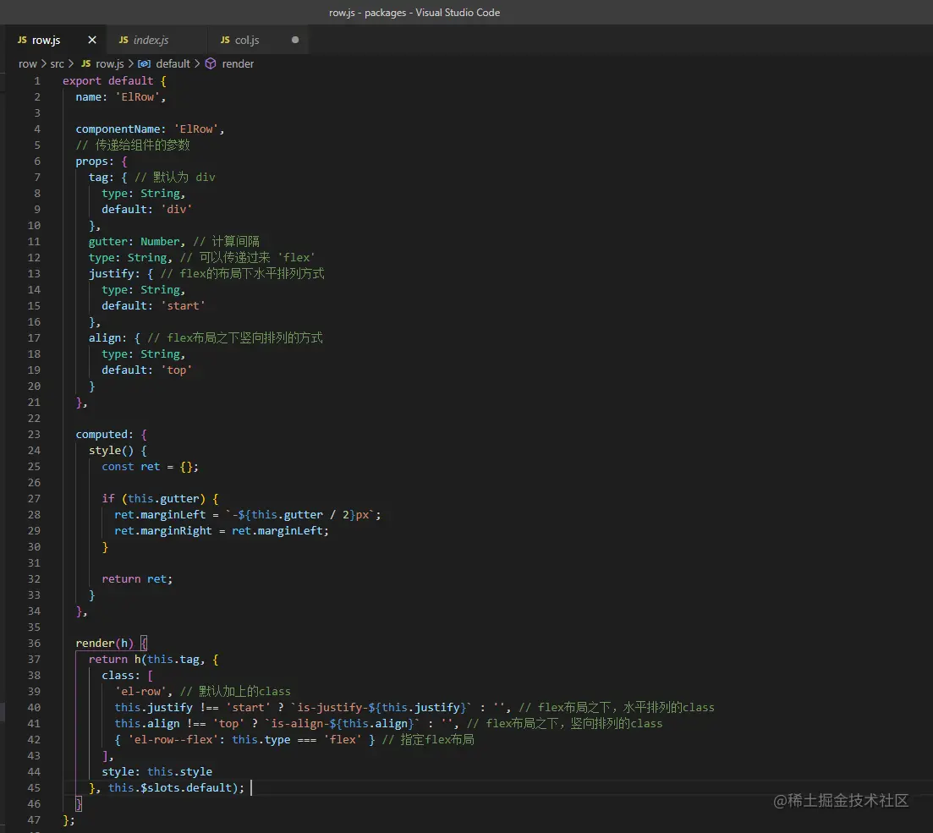Click line number 1 in the gutter
This screenshot has width=933, height=833.
pos(37,81)
